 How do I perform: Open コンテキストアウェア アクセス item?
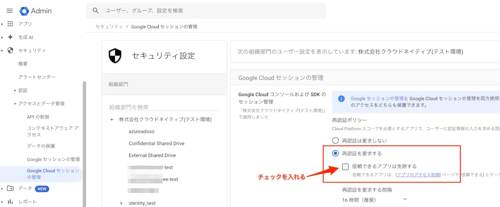pyautogui.click(x=53, y=131)
